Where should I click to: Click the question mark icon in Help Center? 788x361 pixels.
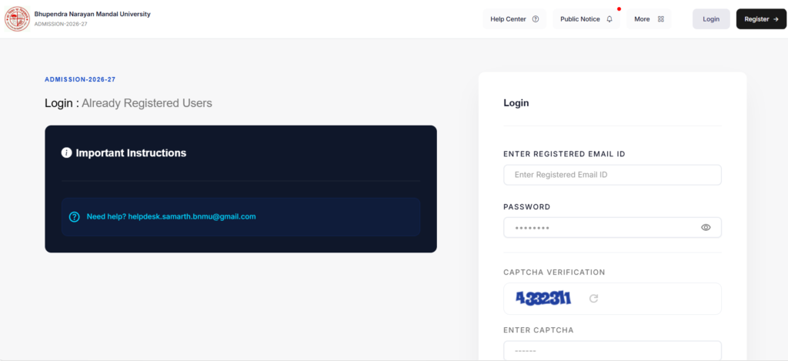coord(536,19)
